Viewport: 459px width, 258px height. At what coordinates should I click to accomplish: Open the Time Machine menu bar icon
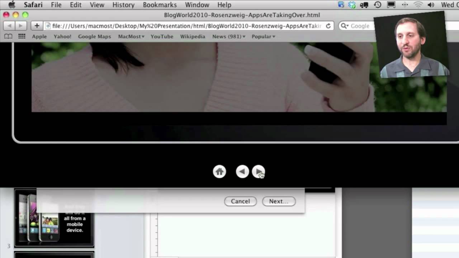coord(378,5)
